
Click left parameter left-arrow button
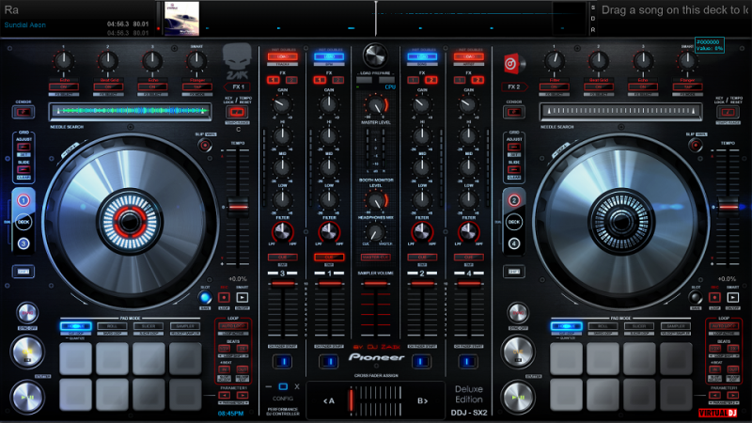224,395
